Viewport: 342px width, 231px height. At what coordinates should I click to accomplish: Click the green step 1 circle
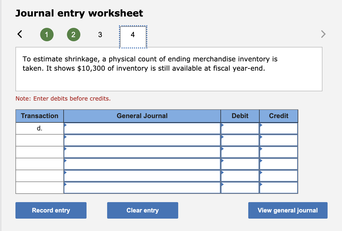(47, 34)
